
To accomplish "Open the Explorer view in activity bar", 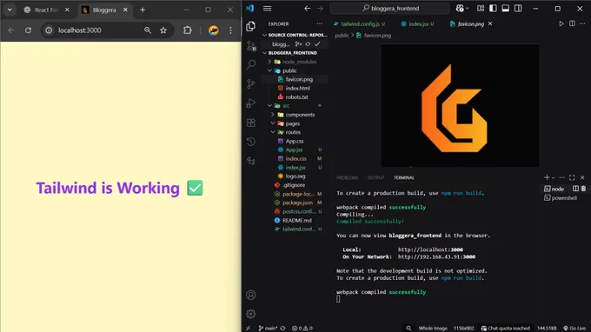I will 250,26.
